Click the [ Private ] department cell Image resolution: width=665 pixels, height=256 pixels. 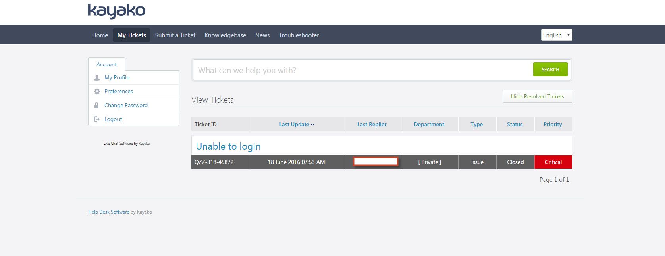point(430,162)
